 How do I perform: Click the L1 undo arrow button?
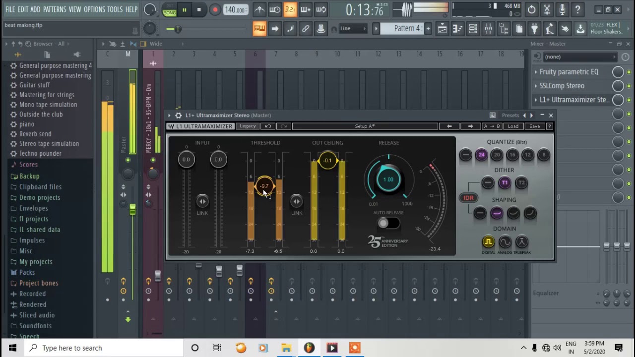[268, 126]
